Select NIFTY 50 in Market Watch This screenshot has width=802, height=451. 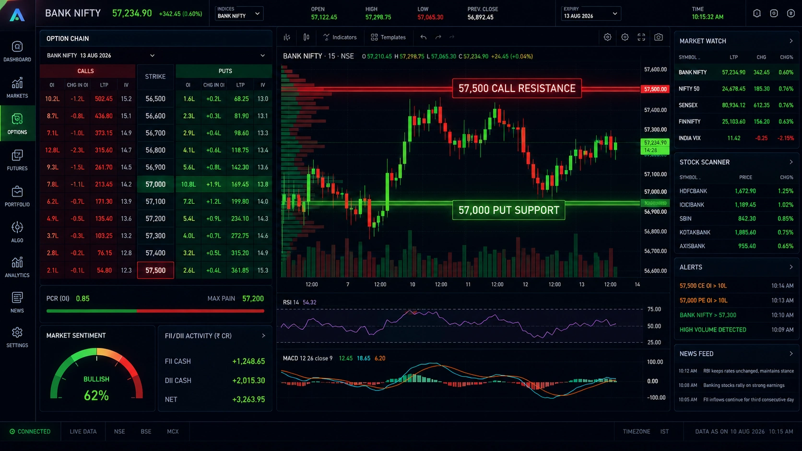[x=736, y=89]
